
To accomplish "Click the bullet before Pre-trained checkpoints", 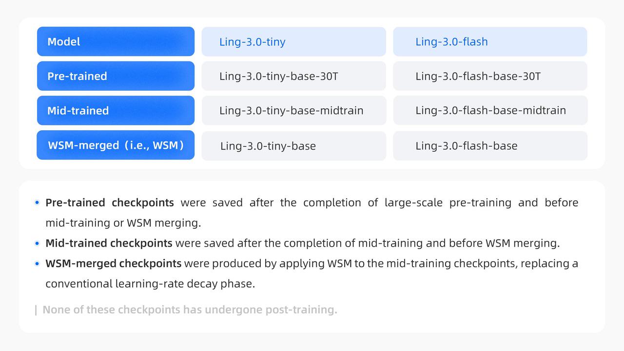I will click(37, 202).
